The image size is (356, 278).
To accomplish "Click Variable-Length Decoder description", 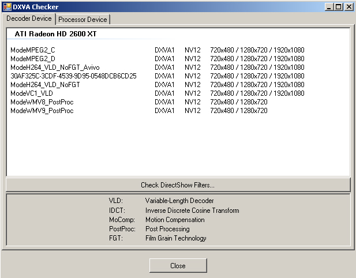I will pos(179,201).
